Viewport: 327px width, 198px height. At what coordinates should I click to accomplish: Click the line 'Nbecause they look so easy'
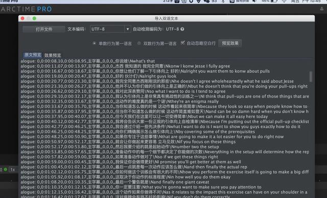point(164,106)
